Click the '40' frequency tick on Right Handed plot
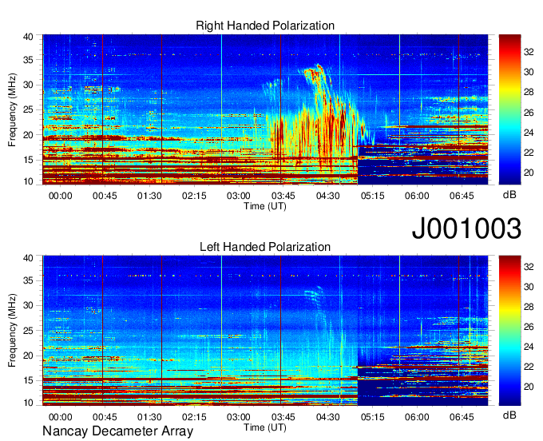Viewport: 543px width, 441px height. 28,37
